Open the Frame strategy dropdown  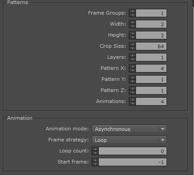[x=129, y=140]
